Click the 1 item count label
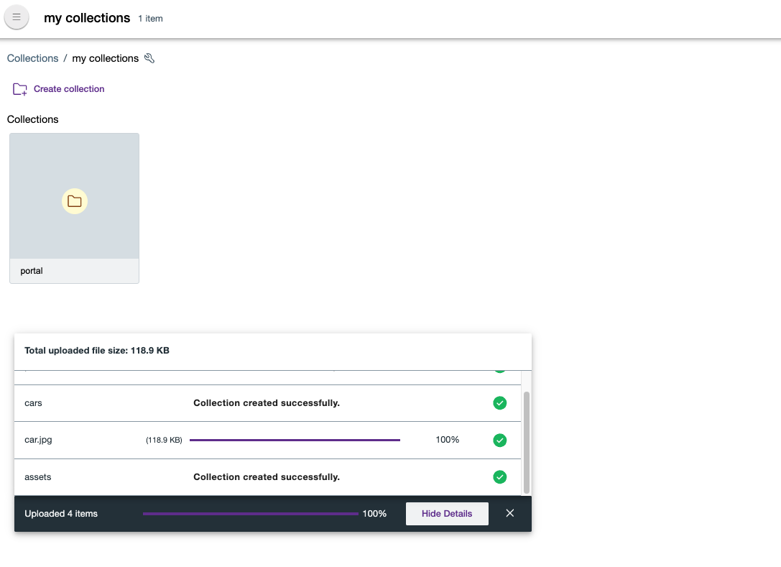This screenshot has width=781, height=567. (x=150, y=19)
